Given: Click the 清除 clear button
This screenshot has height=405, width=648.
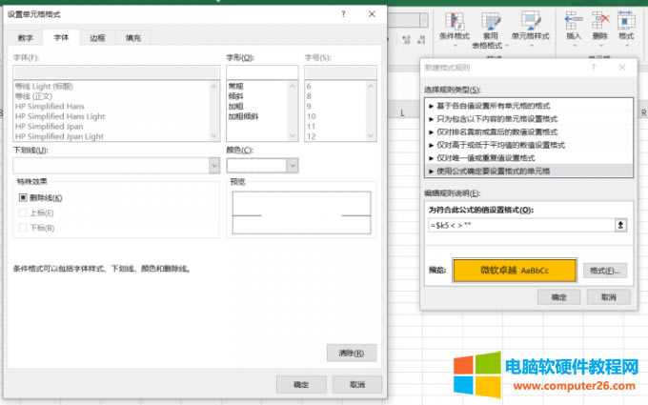Looking at the screenshot, I should point(351,353).
